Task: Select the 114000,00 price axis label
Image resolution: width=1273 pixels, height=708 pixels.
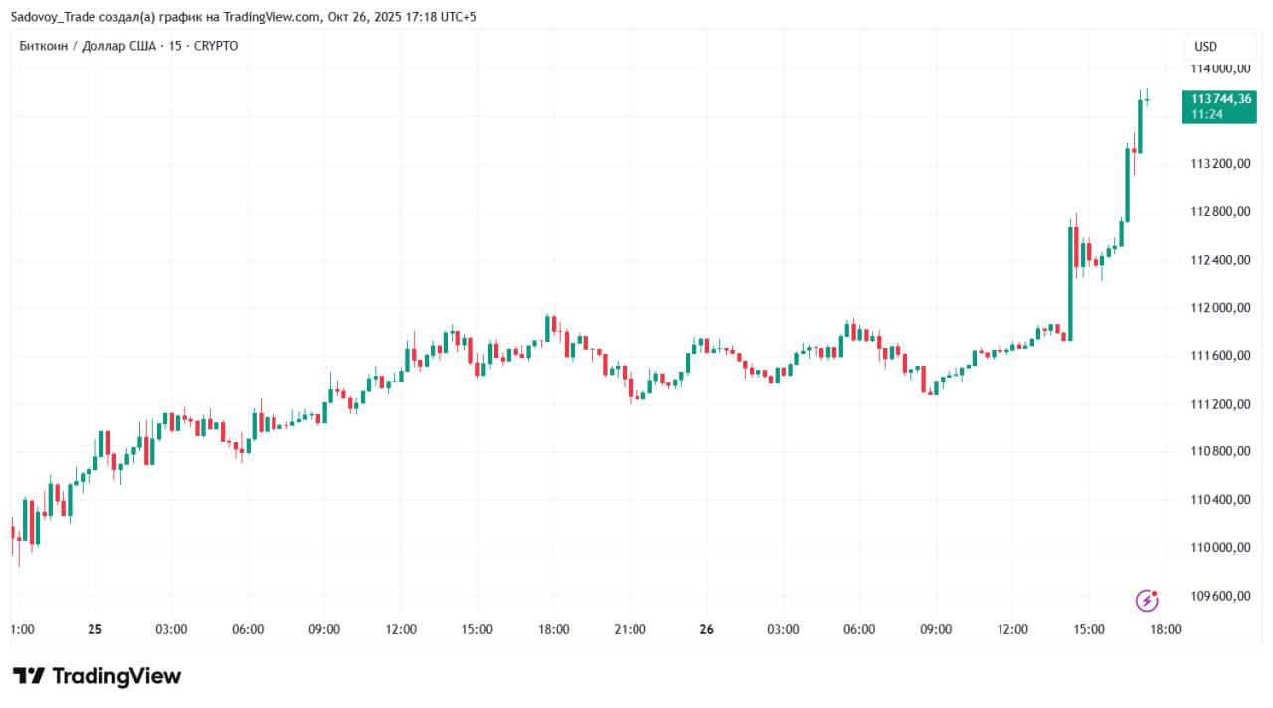Action: point(1219,68)
